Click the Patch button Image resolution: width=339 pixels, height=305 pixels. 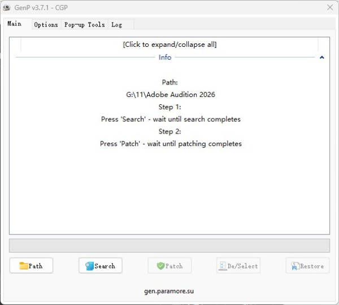click(169, 266)
